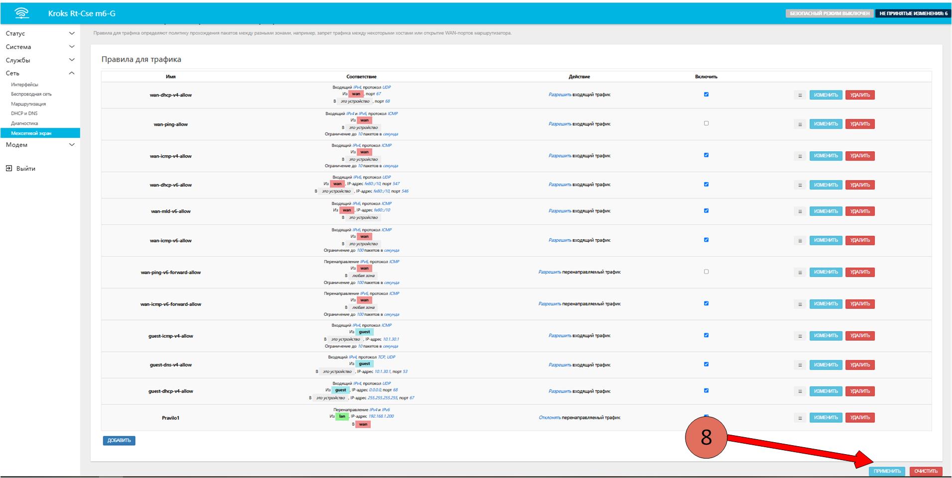Enable the wan-ping-v6-forward-allow checkbox
Viewport: 952px width, 478px height.
click(x=706, y=272)
